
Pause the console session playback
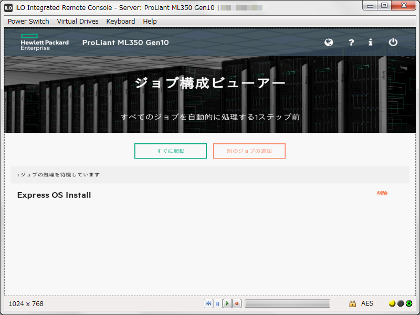217,303
